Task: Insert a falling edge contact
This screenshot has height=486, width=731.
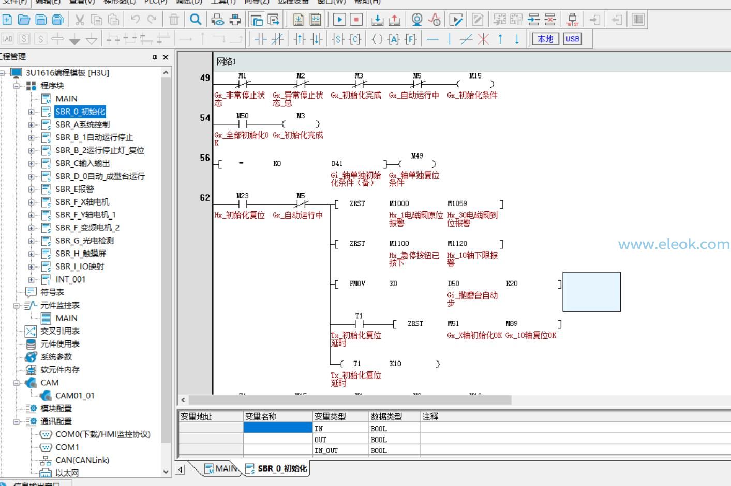Action: [316, 39]
